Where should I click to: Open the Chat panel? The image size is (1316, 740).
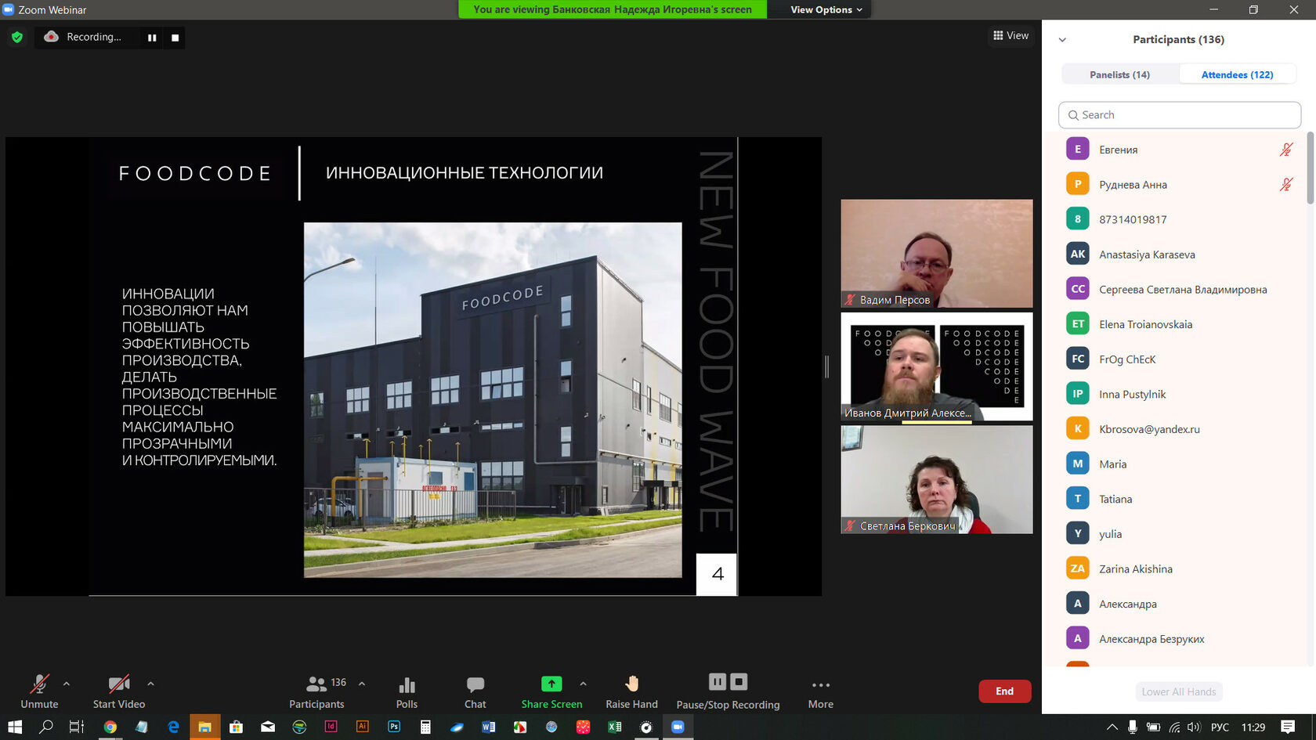click(x=475, y=691)
